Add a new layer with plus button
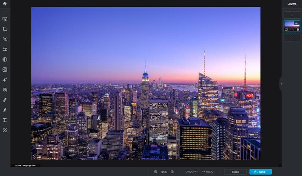302x176 pixels. (x=292, y=15)
